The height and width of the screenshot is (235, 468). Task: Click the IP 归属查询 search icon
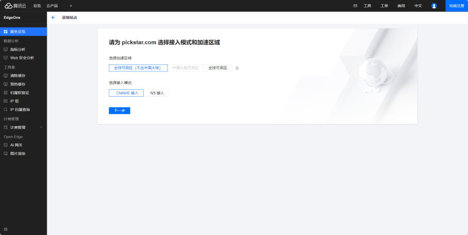pos(6,110)
